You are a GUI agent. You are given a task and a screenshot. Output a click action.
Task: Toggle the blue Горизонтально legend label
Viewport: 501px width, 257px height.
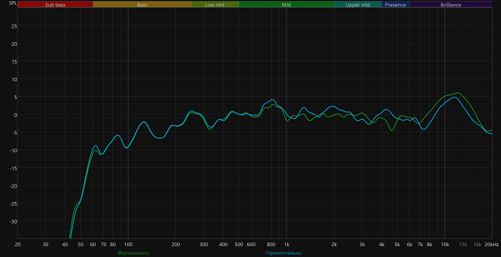pos(283,253)
